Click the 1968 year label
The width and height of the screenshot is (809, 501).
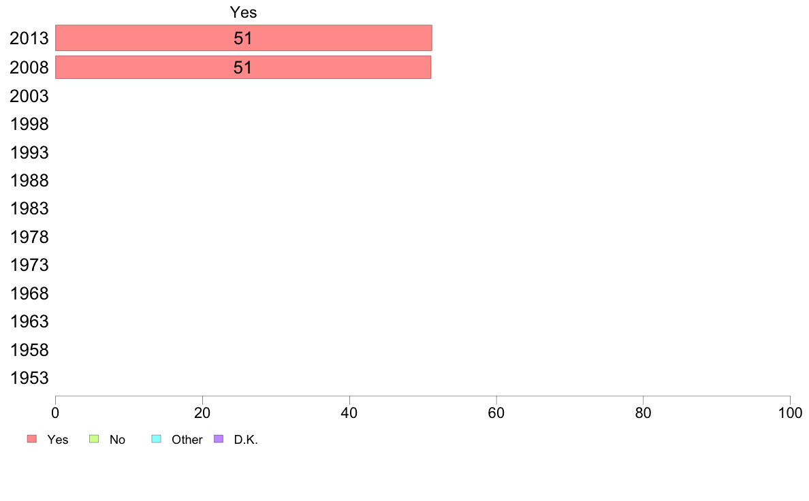(29, 294)
